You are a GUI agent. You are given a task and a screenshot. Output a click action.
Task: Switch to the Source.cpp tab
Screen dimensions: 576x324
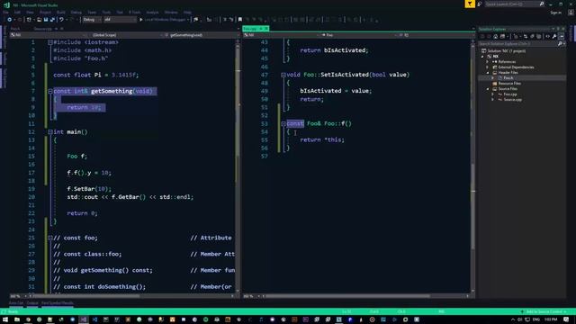(x=43, y=29)
